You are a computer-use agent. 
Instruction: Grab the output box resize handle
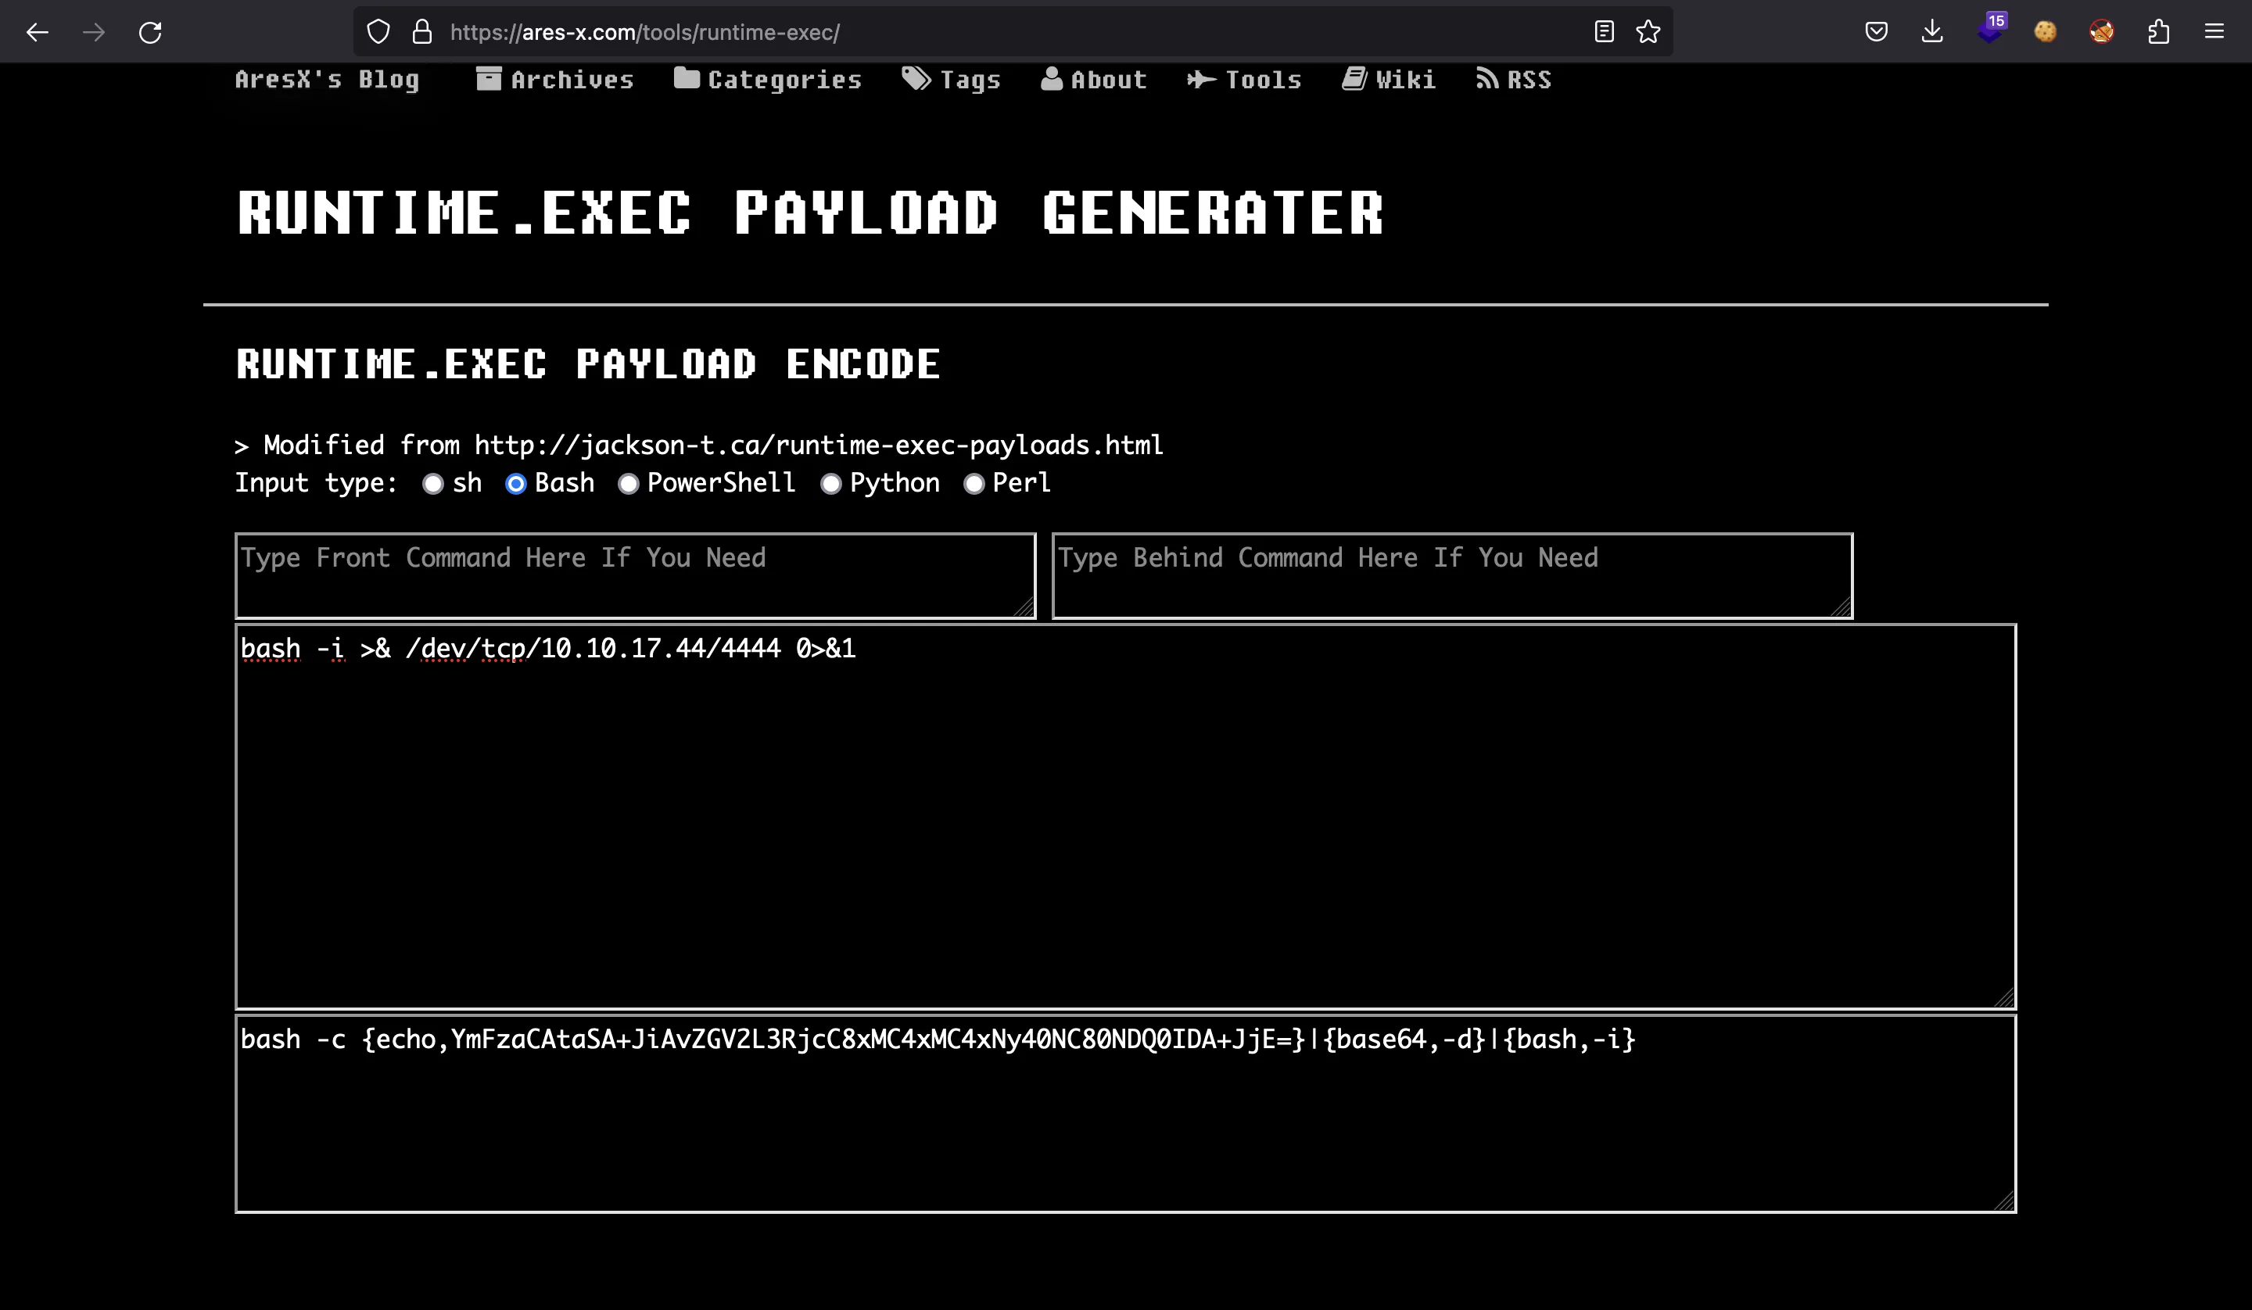pos(2004,1202)
